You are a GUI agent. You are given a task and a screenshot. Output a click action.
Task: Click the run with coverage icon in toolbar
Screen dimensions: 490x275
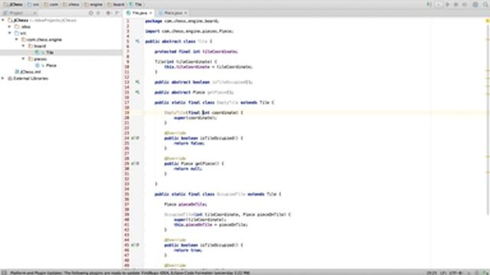coord(465,5)
